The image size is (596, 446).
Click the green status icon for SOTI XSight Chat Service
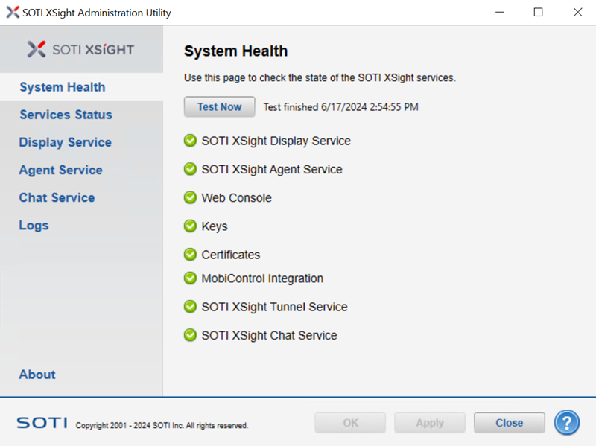[x=190, y=335]
